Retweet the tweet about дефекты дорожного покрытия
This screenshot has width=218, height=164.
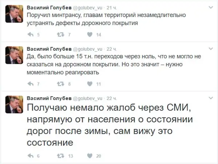click(x=60, y=35)
